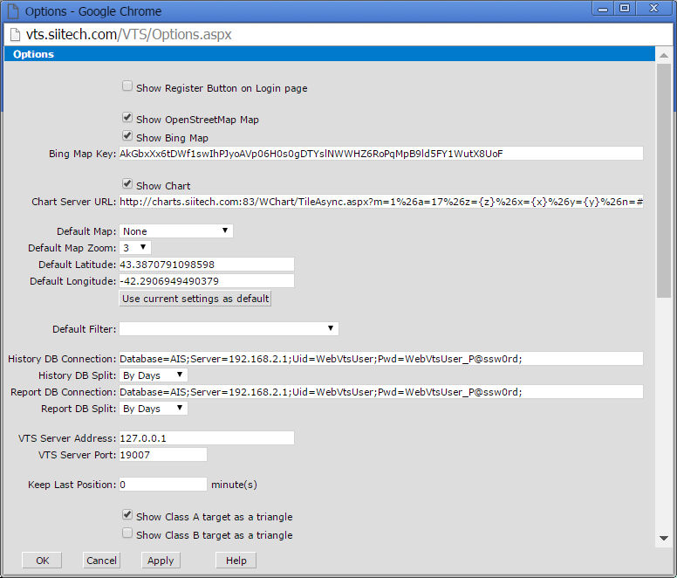
Task: Click the VTS Server Port field
Action: (x=163, y=454)
